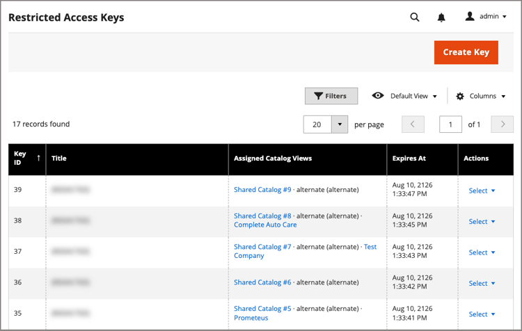Open the Complete Auto Care company link
The image size is (522, 331).
pos(265,225)
